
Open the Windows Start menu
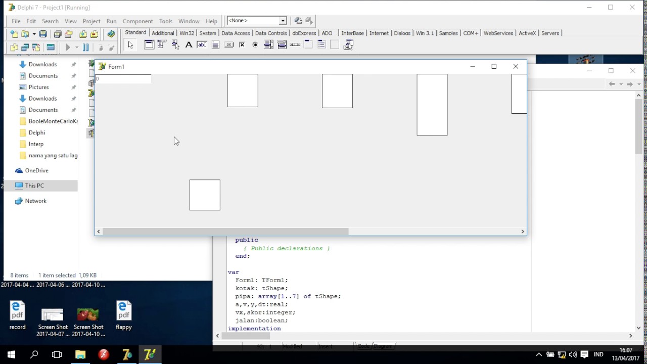(x=11, y=354)
